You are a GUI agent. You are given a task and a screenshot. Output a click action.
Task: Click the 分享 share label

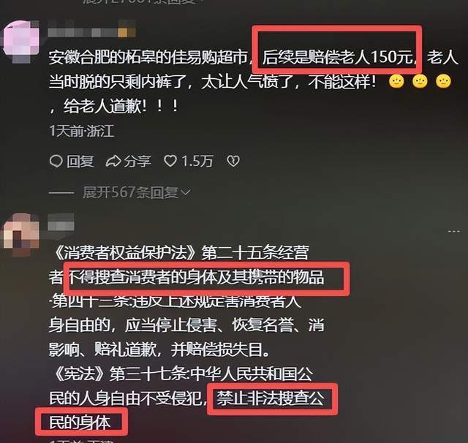click(137, 162)
